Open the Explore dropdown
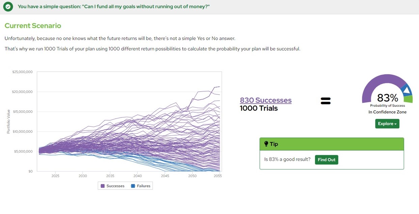The image size is (419, 214). point(387,124)
